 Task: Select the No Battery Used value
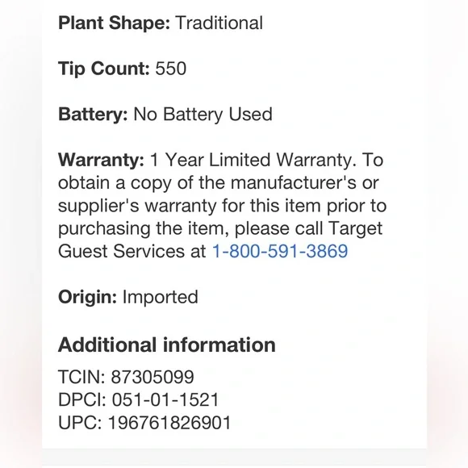[203, 115]
